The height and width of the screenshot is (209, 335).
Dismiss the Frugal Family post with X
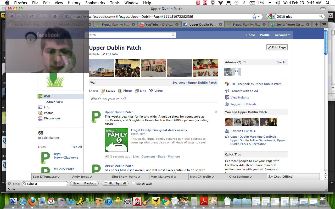(x=216, y=112)
